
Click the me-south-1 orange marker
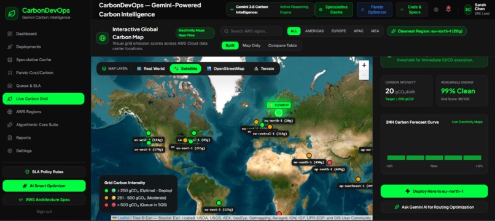[309, 155]
